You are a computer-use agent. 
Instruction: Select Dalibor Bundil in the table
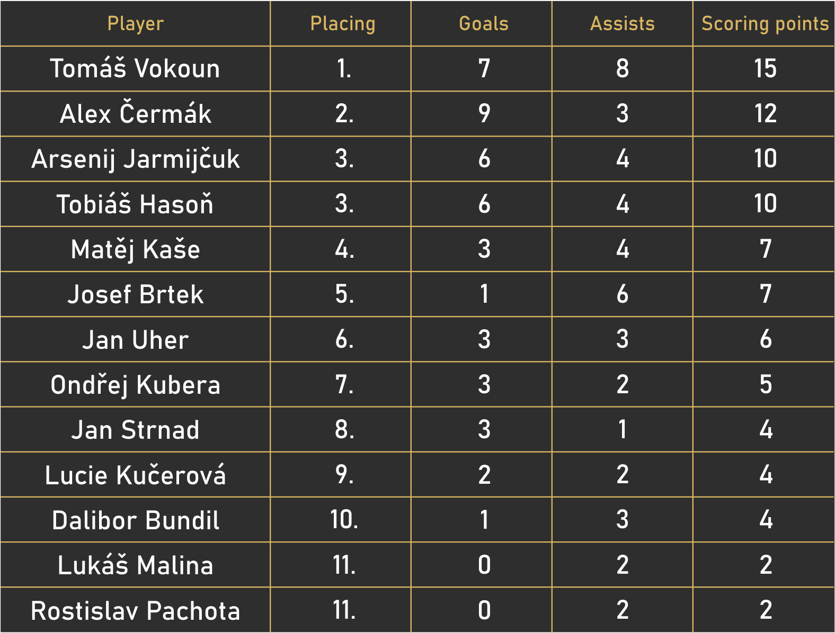click(135, 520)
